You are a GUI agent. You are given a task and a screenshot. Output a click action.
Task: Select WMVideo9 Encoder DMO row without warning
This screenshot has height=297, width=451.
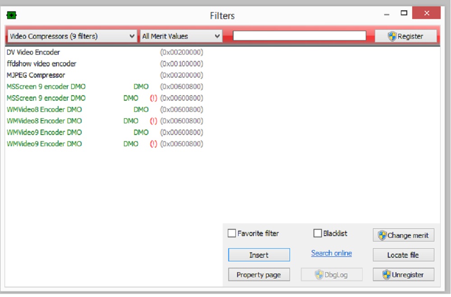pyautogui.click(x=105, y=132)
